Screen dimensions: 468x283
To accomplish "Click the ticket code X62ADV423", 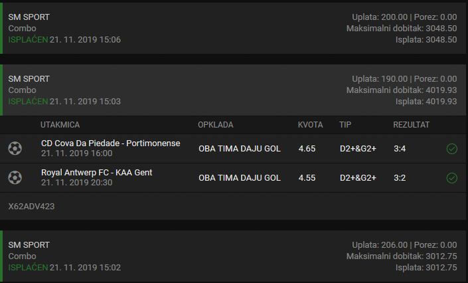I will click(x=31, y=207).
